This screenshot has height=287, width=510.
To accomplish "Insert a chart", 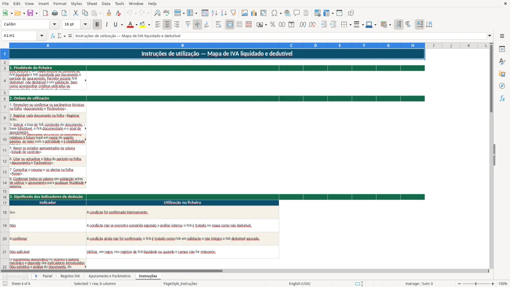I will pyautogui.click(x=254, y=13).
